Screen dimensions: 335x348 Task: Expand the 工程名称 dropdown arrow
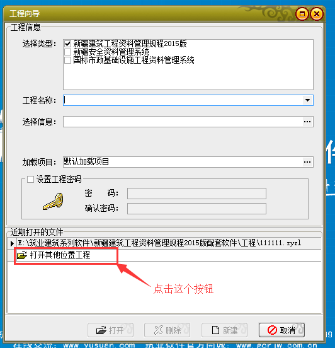pos(307,100)
